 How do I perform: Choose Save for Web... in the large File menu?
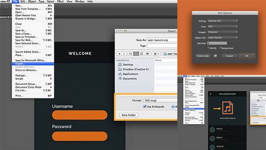[33, 40]
